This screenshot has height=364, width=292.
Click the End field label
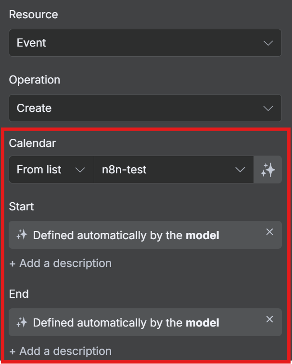[x=19, y=294]
